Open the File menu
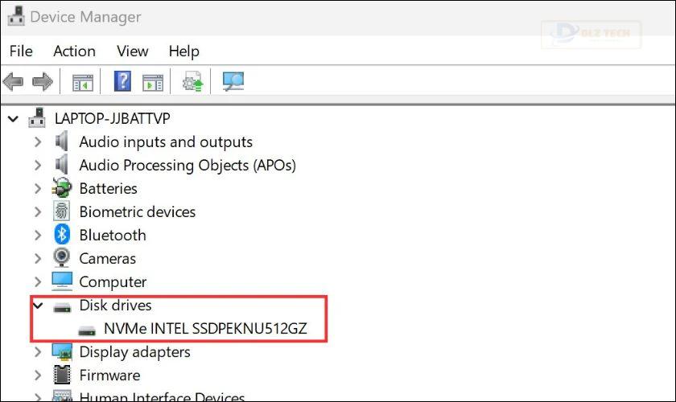This screenshot has width=676, height=402. pos(21,51)
